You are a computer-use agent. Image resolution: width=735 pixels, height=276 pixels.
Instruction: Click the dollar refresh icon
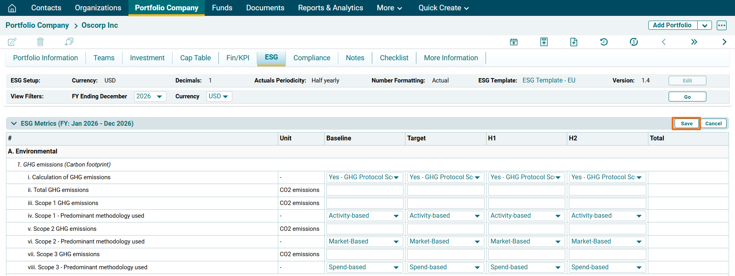coord(634,42)
